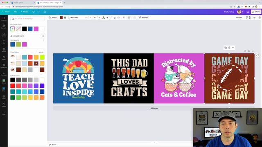Click the Copy style paint roller icon
Image resolution: width=262 pixels, height=147 pixels.
coord(246,18)
